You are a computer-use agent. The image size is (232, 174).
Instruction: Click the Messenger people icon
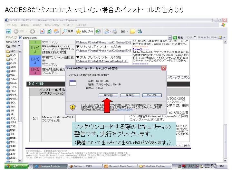pos(140,31)
